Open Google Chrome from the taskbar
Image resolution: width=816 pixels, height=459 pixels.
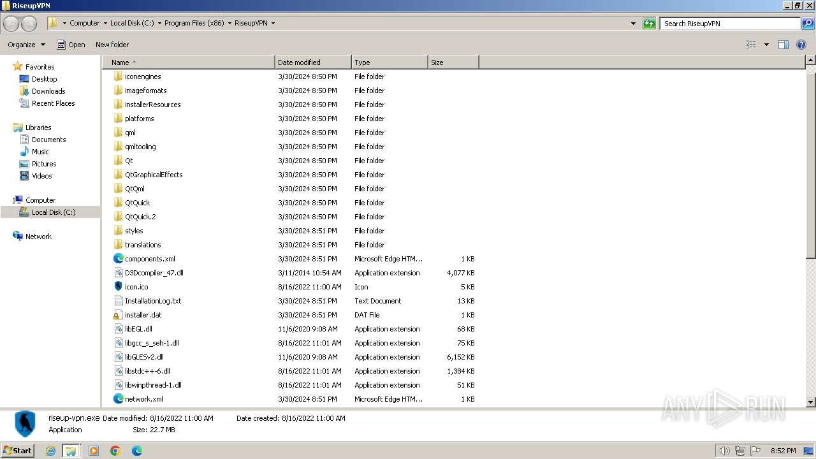[115, 451]
